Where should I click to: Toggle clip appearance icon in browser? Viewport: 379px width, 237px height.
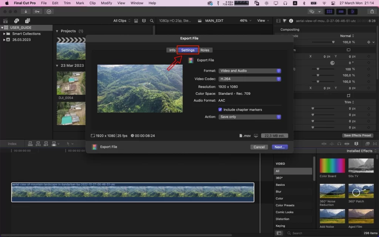136,21
